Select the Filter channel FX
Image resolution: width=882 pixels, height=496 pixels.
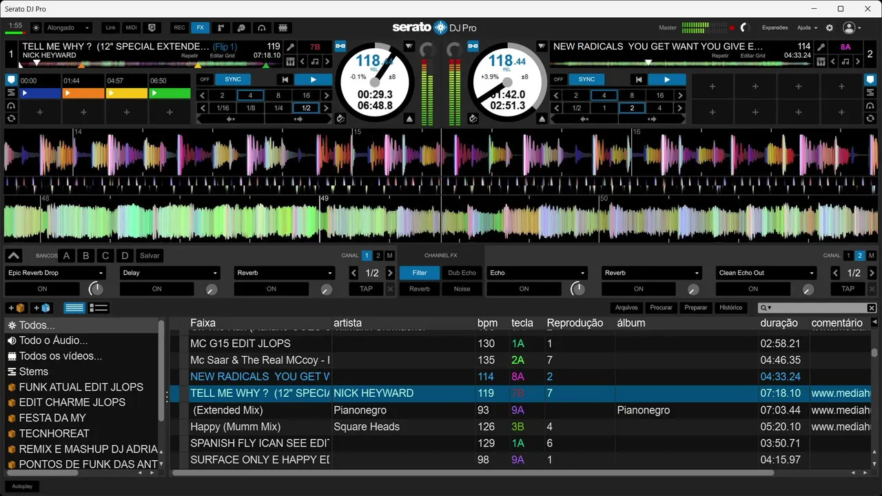click(x=420, y=273)
